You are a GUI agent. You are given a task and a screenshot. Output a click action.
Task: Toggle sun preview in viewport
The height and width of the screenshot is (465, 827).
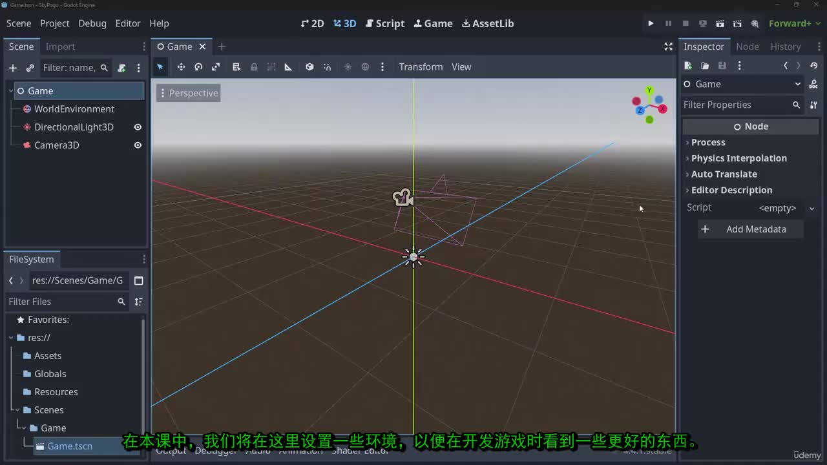pyautogui.click(x=348, y=67)
